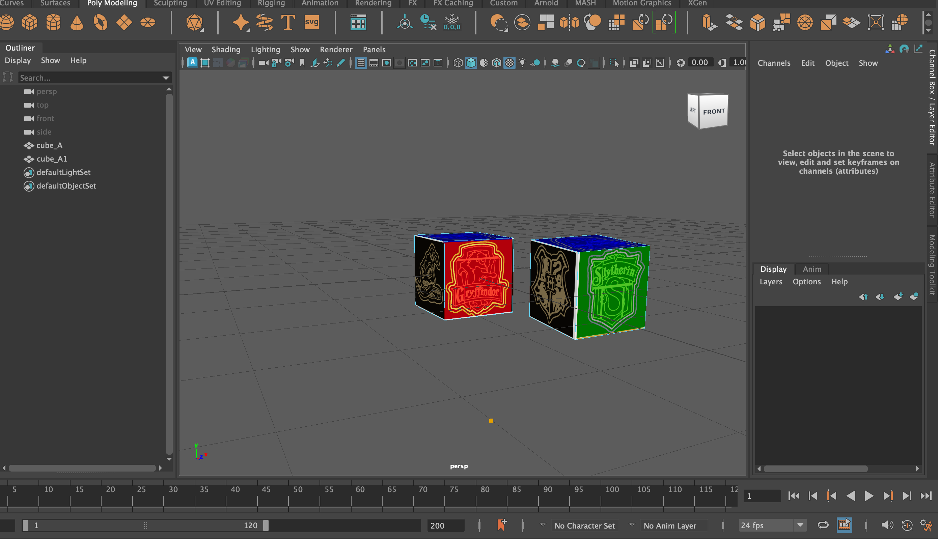938x539 pixels.
Task: Click the FRONT face of the view cube
Action: (714, 111)
